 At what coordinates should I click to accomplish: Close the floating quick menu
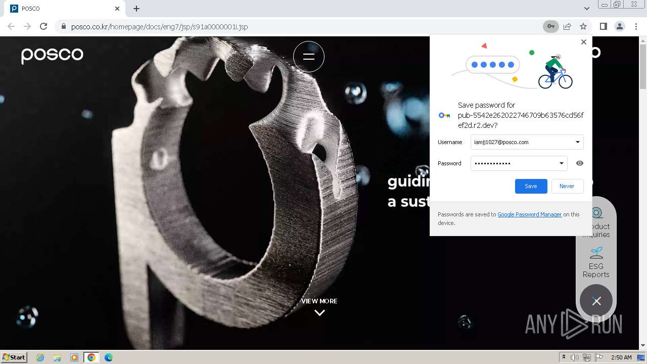(596, 301)
